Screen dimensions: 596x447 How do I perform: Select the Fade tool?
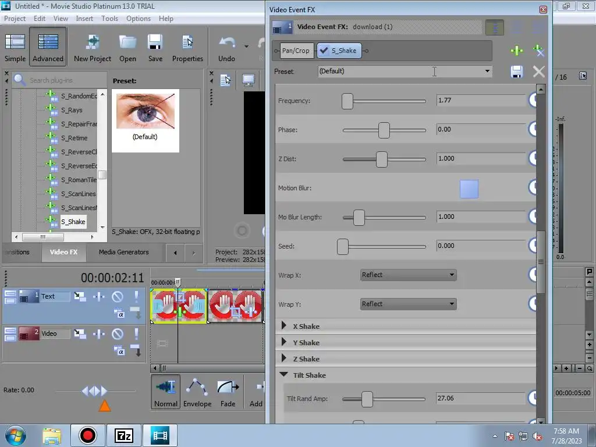(228, 392)
